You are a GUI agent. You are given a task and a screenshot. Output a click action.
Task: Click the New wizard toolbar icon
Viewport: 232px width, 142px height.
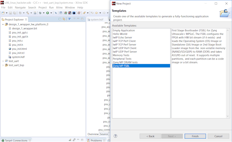(x=3, y=13)
